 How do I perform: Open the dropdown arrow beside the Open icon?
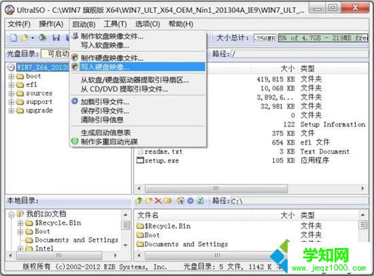32,38
